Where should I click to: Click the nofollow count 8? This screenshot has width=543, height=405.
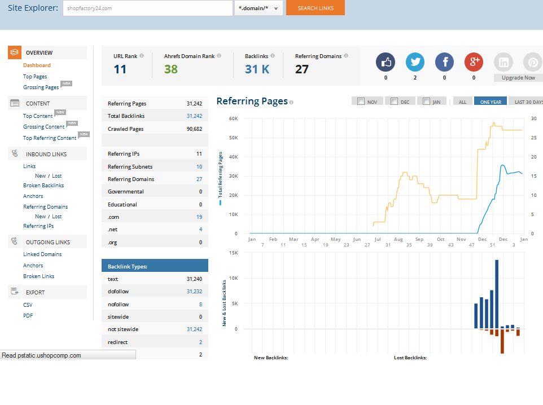click(x=200, y=304)
